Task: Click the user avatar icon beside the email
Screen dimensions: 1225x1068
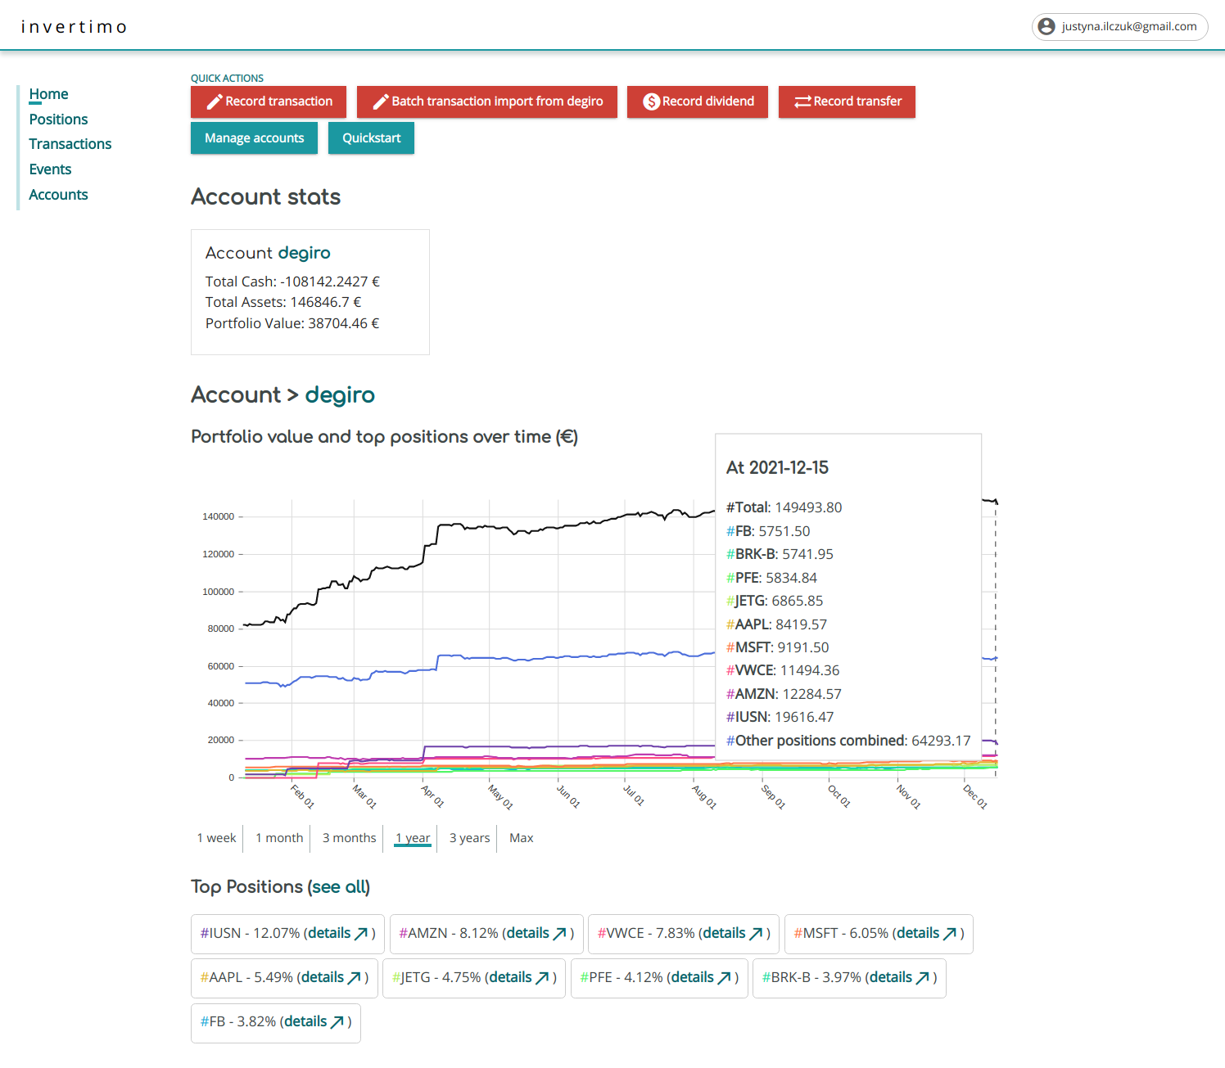Action: pos(1046,26)
